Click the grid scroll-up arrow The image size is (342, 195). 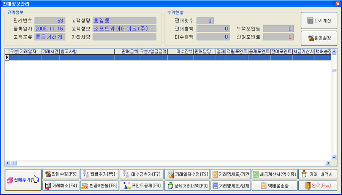334,52
